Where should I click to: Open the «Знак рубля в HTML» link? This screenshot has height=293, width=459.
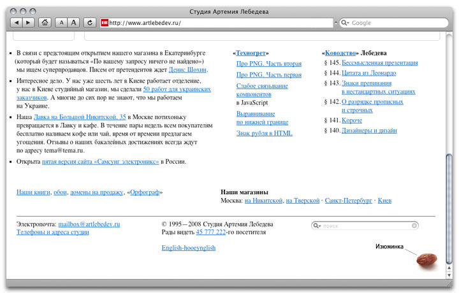pyautogui.click(x=264, y=133)
